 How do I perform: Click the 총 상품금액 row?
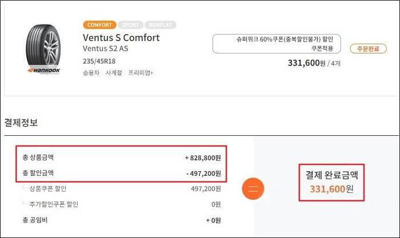(x=121, y=157)
